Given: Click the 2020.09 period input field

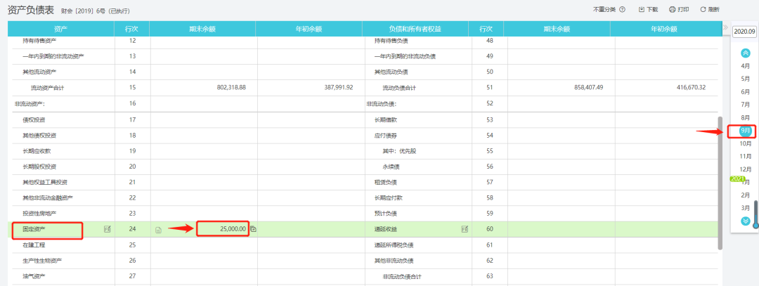Looking at the screenshot, I should tap(744, 32).
